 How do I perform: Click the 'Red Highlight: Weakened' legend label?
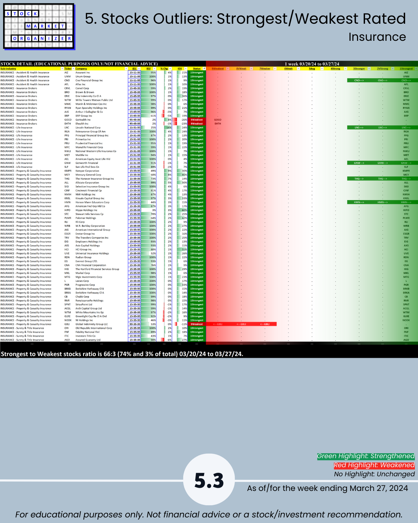[x=374, y=465]
